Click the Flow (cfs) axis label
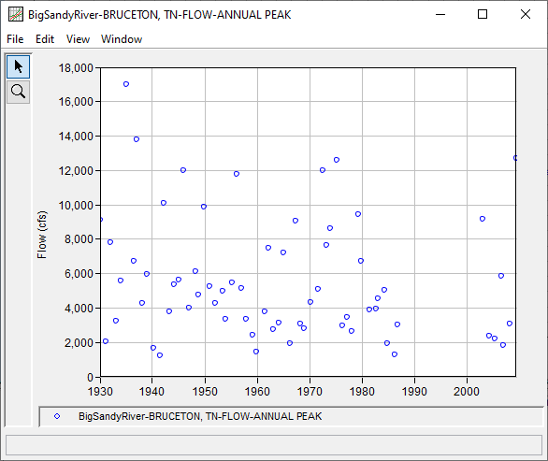 click(x=41, y=235)
